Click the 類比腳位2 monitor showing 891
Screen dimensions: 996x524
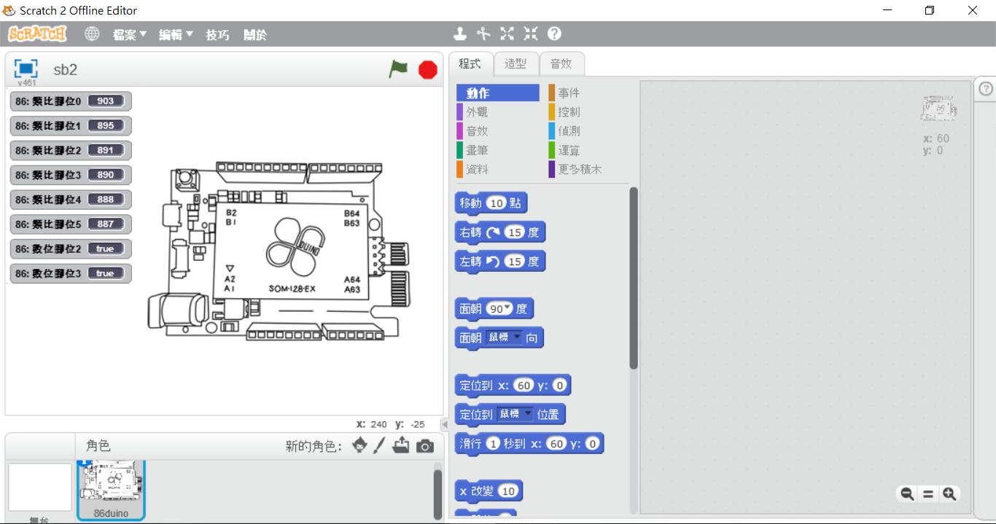[71, 150]
